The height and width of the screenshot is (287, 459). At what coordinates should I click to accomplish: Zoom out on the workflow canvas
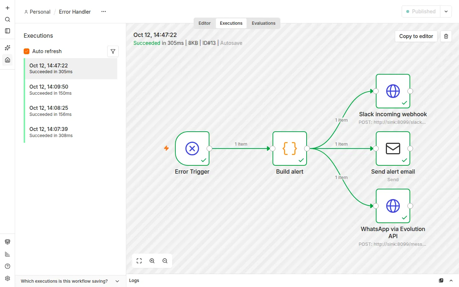click(165, 261)
